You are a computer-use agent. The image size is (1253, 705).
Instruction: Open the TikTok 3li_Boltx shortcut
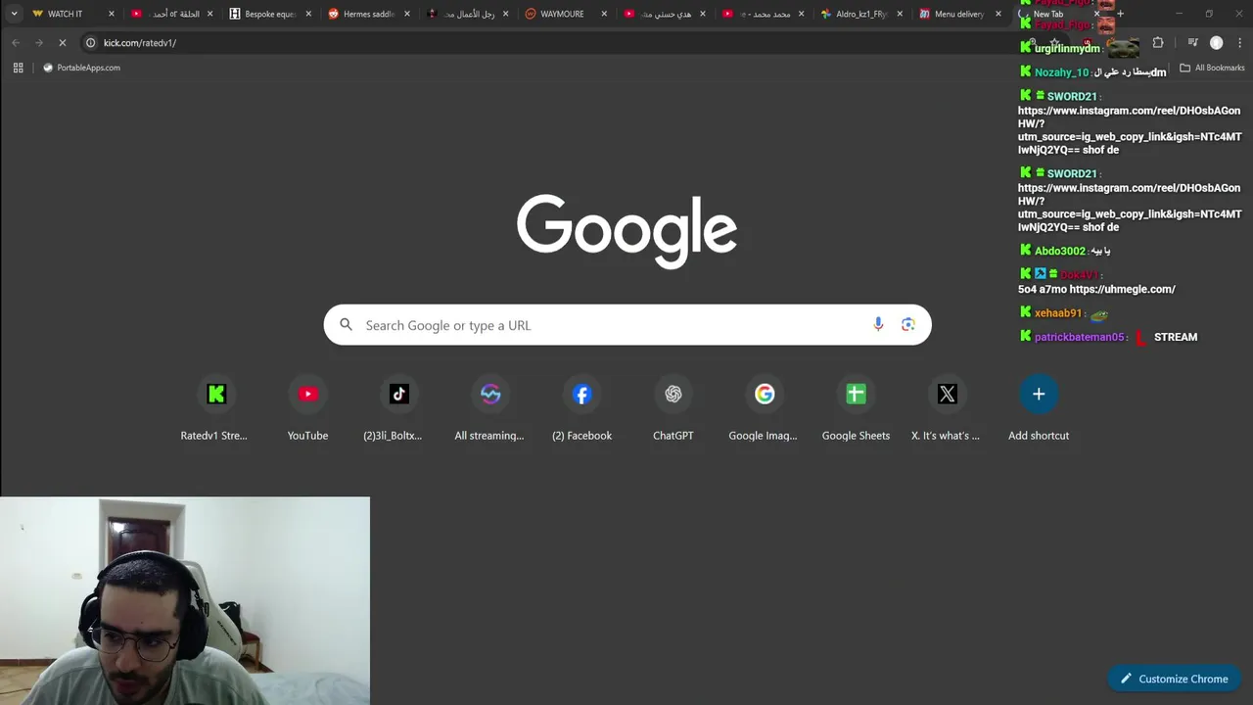(398, 394)
